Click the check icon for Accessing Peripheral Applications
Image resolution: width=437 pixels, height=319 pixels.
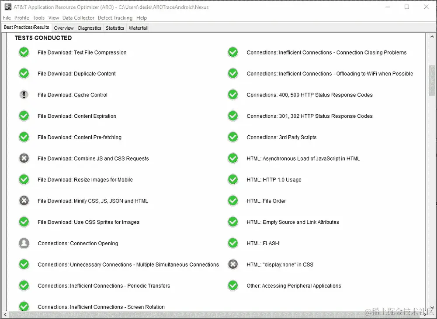(233, 285)
